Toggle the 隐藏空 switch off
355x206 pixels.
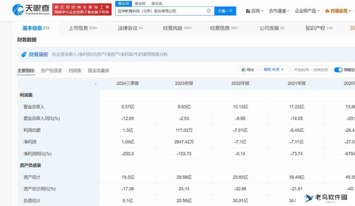(x=338, y=70)
